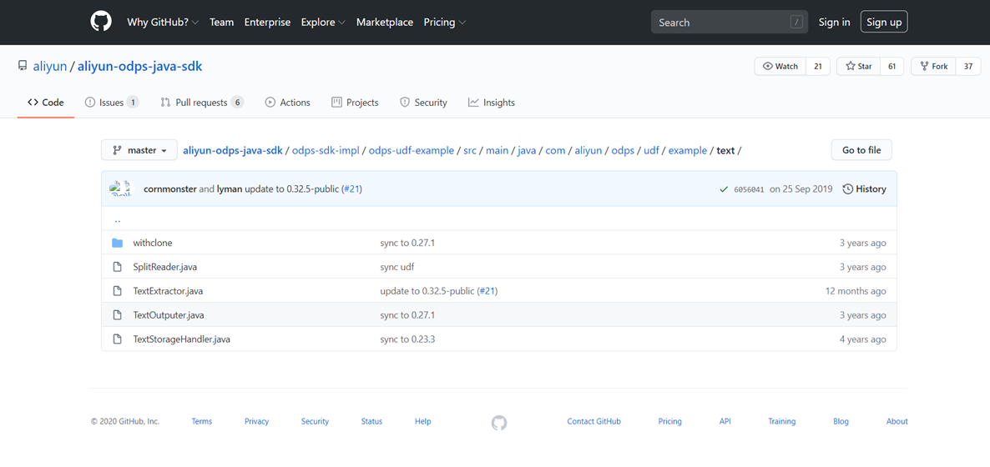Open the withclone folder
990x467 pixels.
tap(153, 243)
